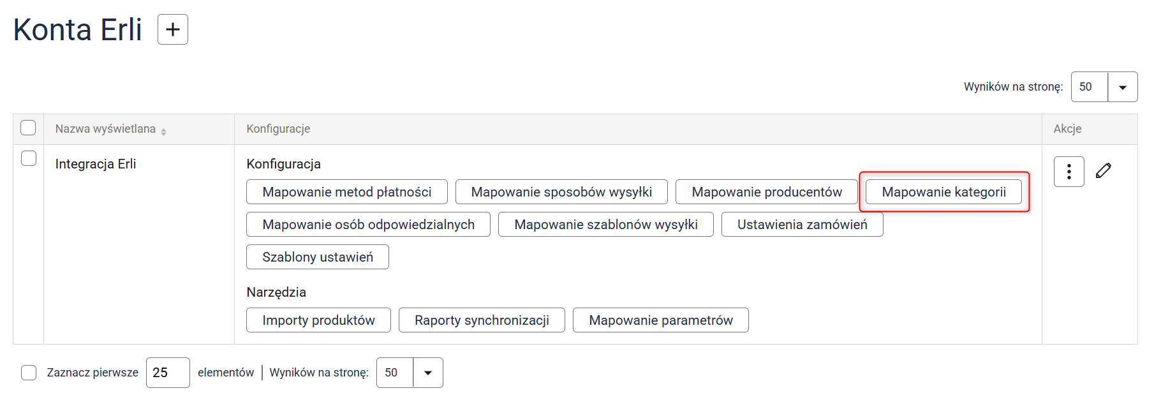Open Mapowanie metod płatności
1154x402 pixels.
pyautogui.click(x=346, y=192)
